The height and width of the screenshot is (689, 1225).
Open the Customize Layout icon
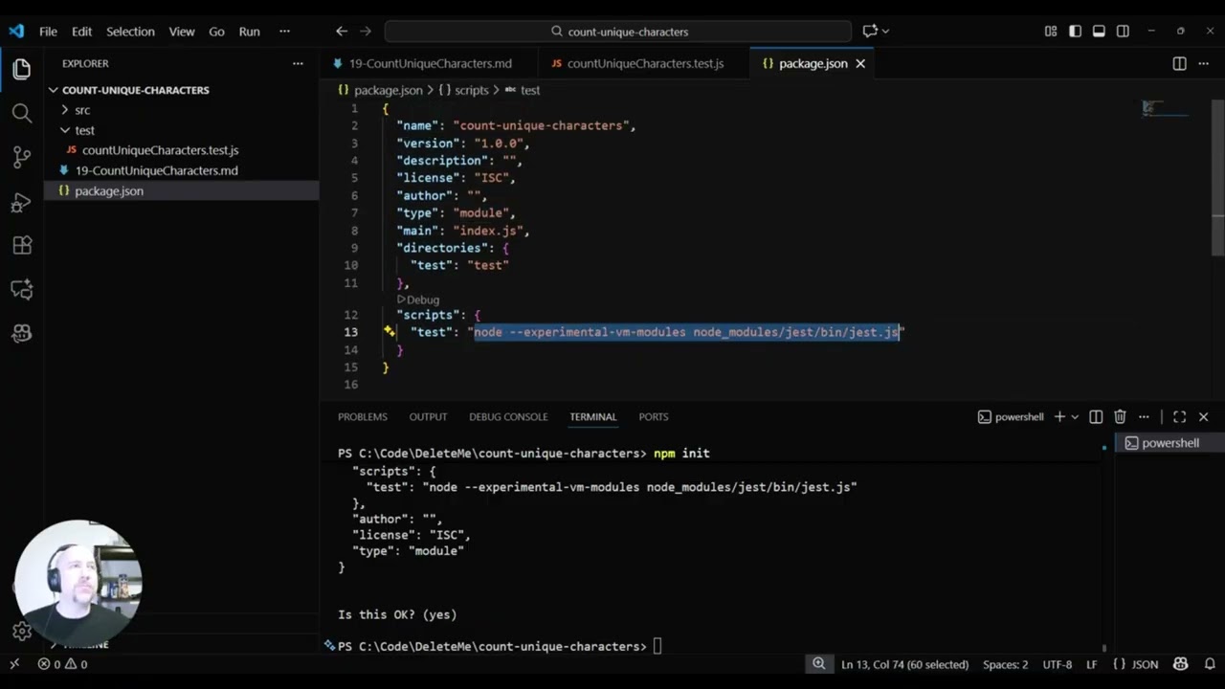click(1051, 32)
